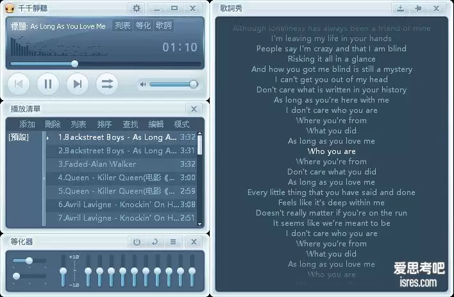Select track 1 Backstreet Boys 3:32

pyautogui.click(x=121, y=137)
